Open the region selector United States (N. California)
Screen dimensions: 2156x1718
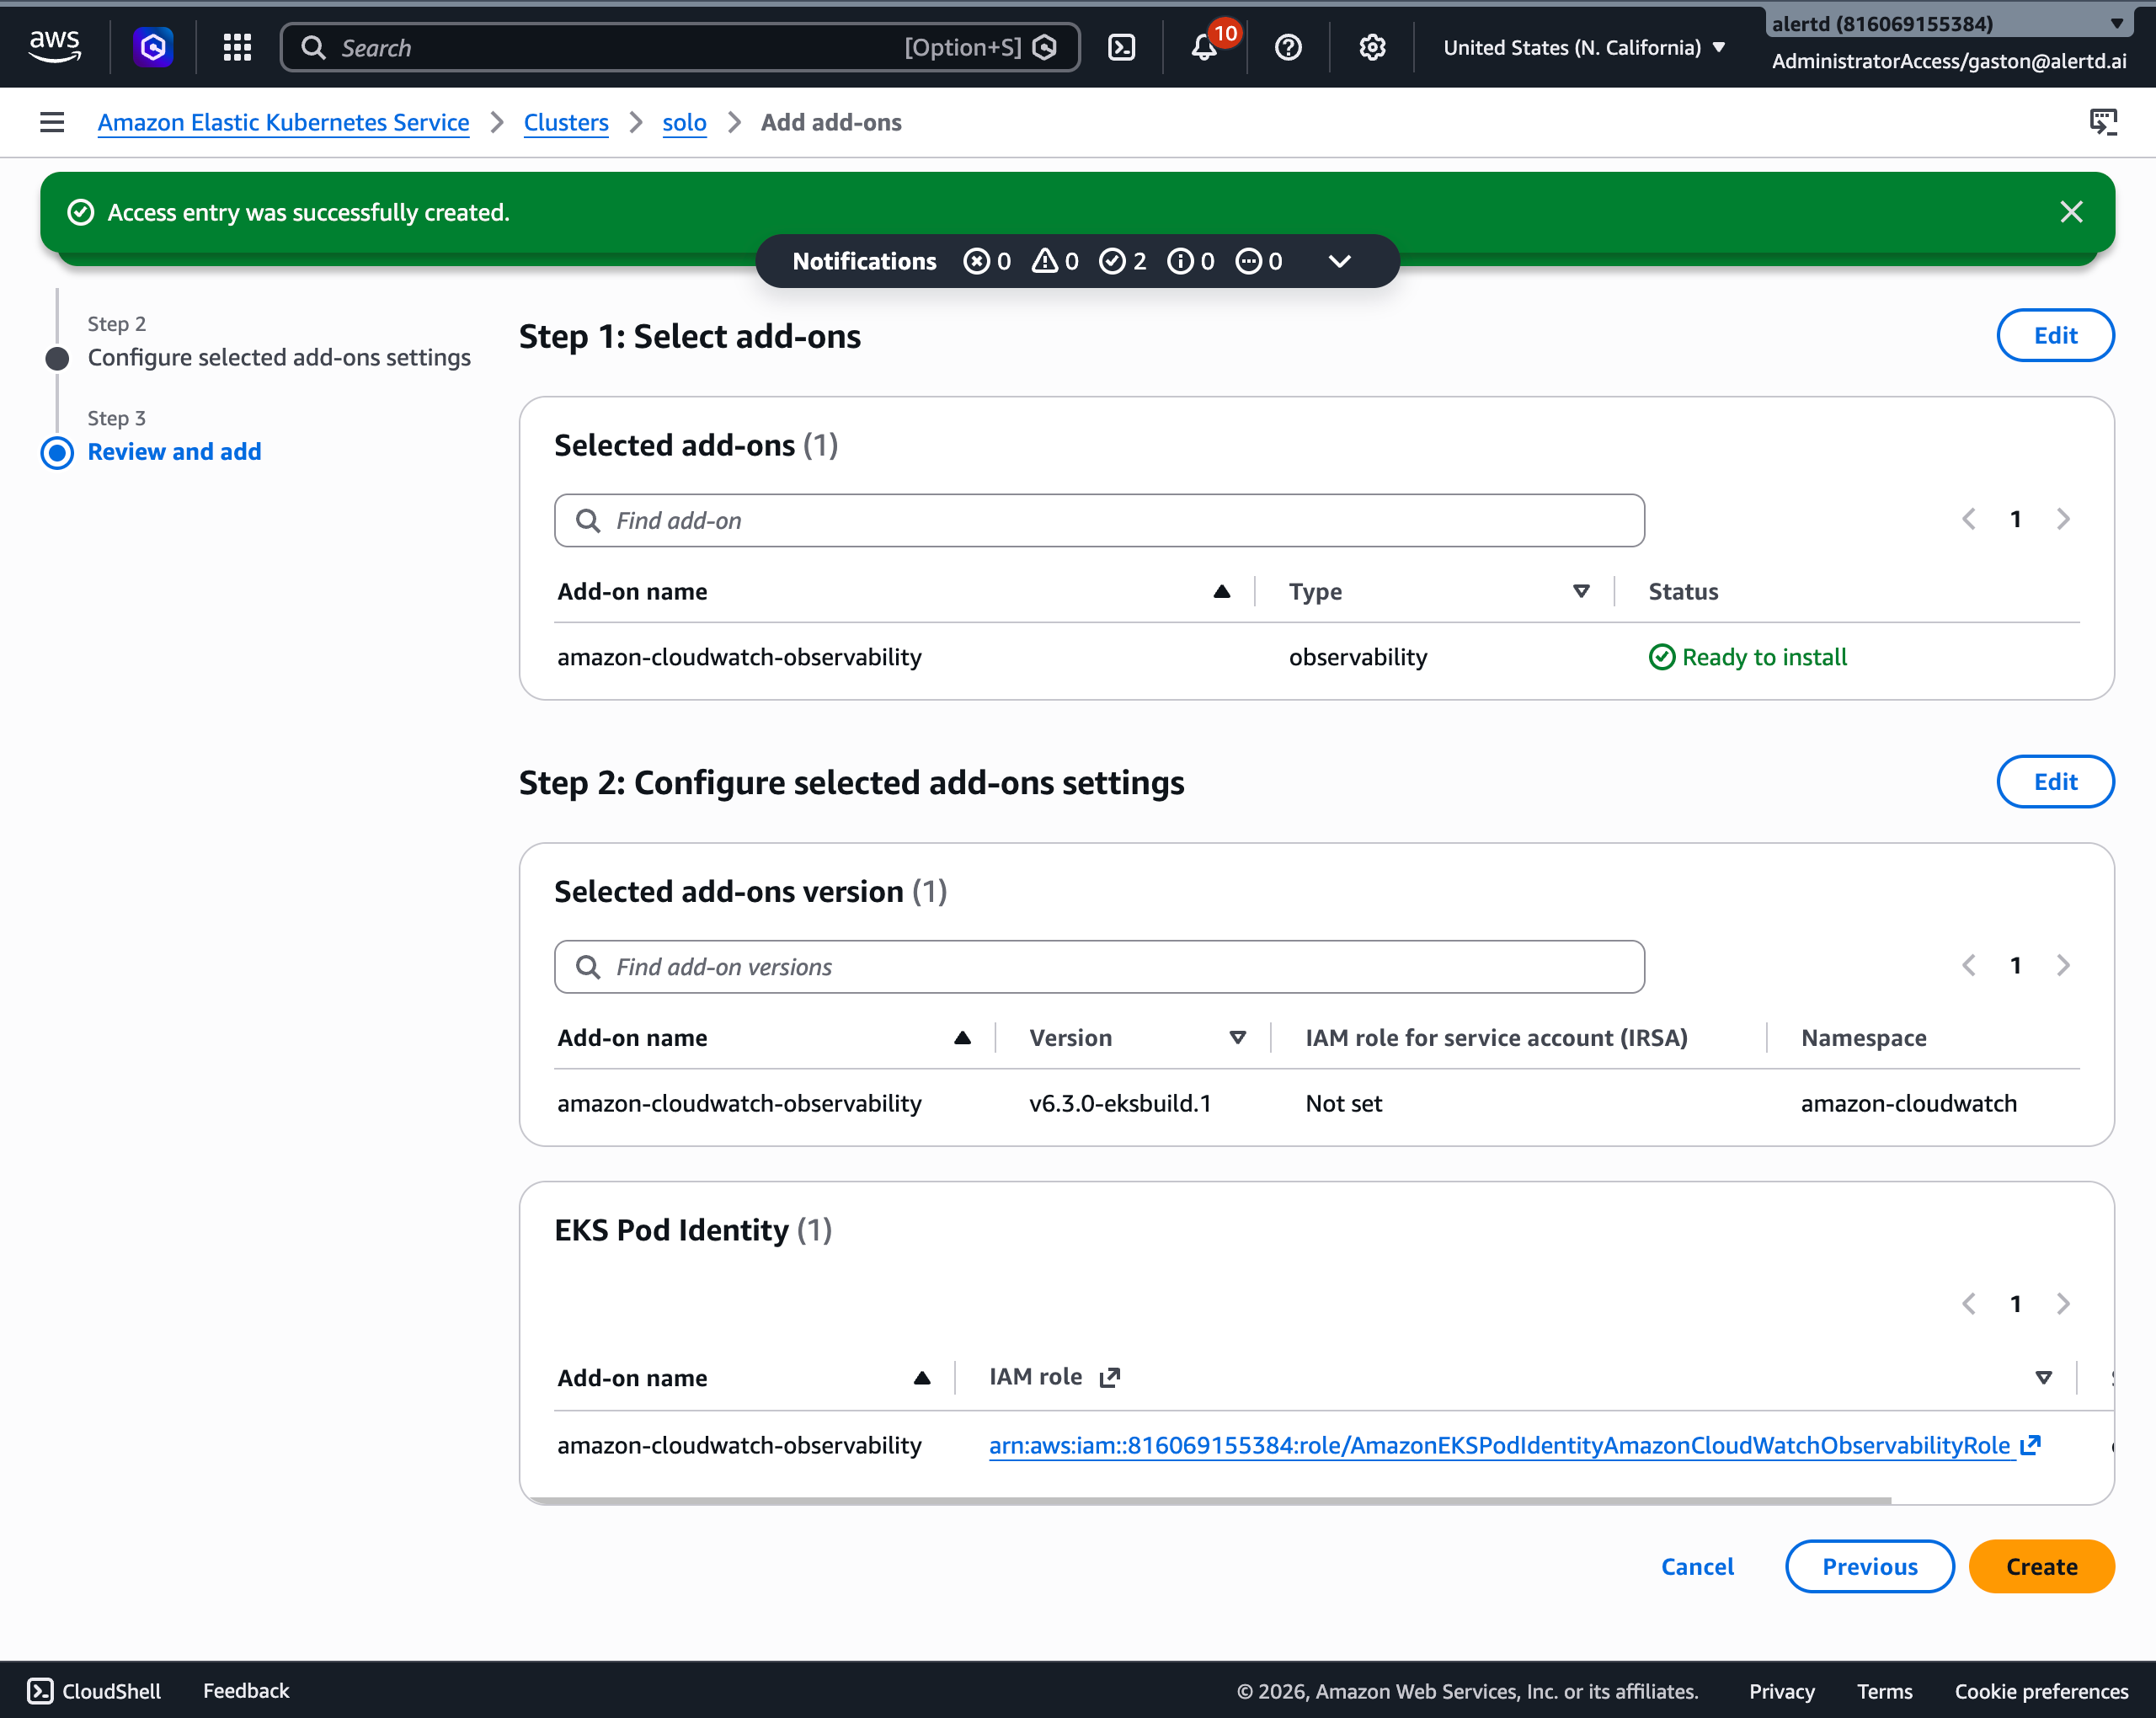coord(1584,47)
